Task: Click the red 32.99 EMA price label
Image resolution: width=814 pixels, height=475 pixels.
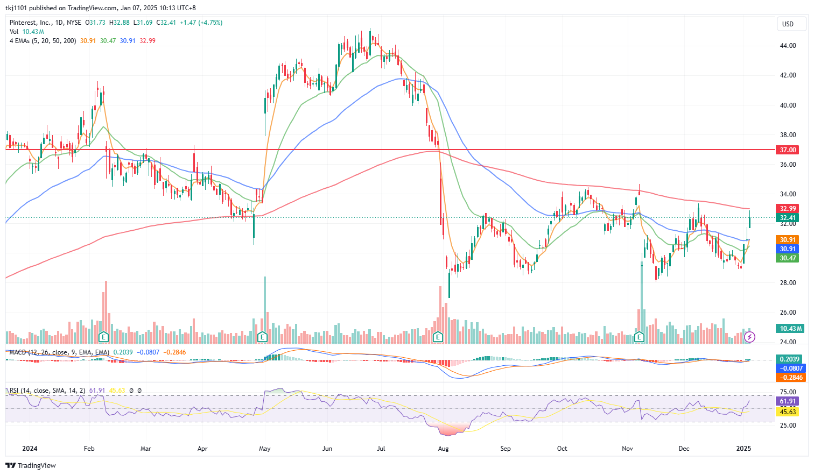Action: tap(788, 208)
